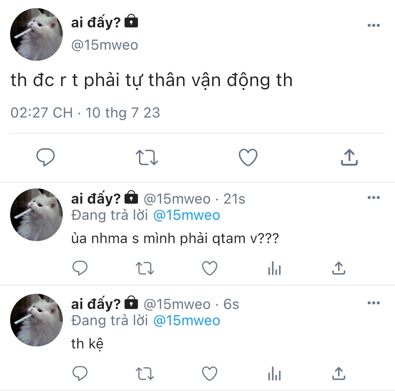This screenshot has width=395, height=391.
Task: Share the 21s reply tweet
Action: click(339, 268)
